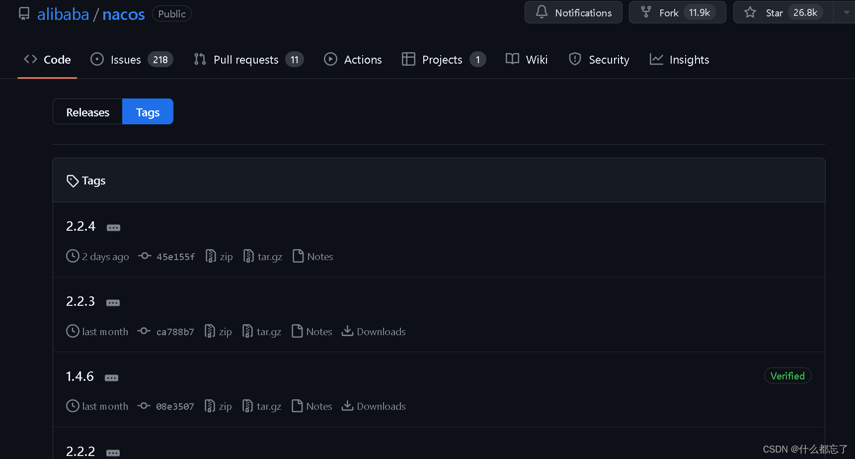
Task: Expand the ellipsis for tag 2.2.2
Action: click(113, 453)
